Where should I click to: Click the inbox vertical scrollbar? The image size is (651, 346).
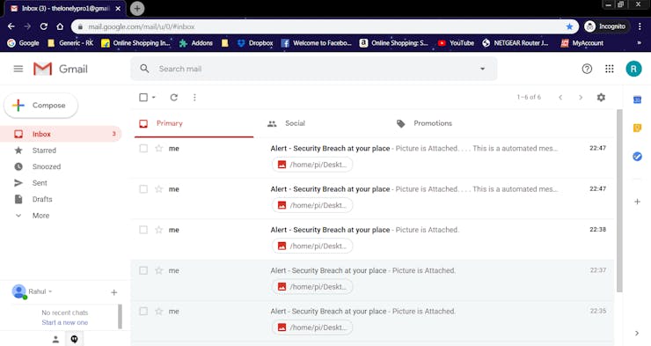pos(619,201)
